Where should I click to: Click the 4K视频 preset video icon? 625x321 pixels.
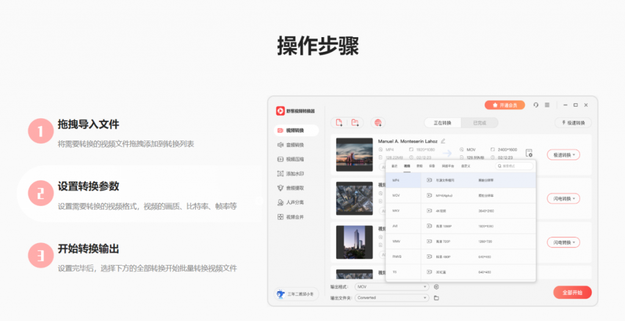429,211
